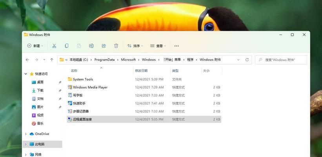Select the System Tools folder
Image resolution: width=322 pixels, height=157 pixels.
point(144,79)
